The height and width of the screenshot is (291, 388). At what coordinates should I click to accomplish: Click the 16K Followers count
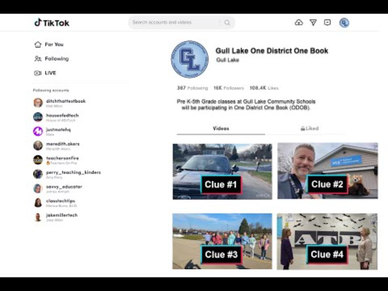click(229, 88)
